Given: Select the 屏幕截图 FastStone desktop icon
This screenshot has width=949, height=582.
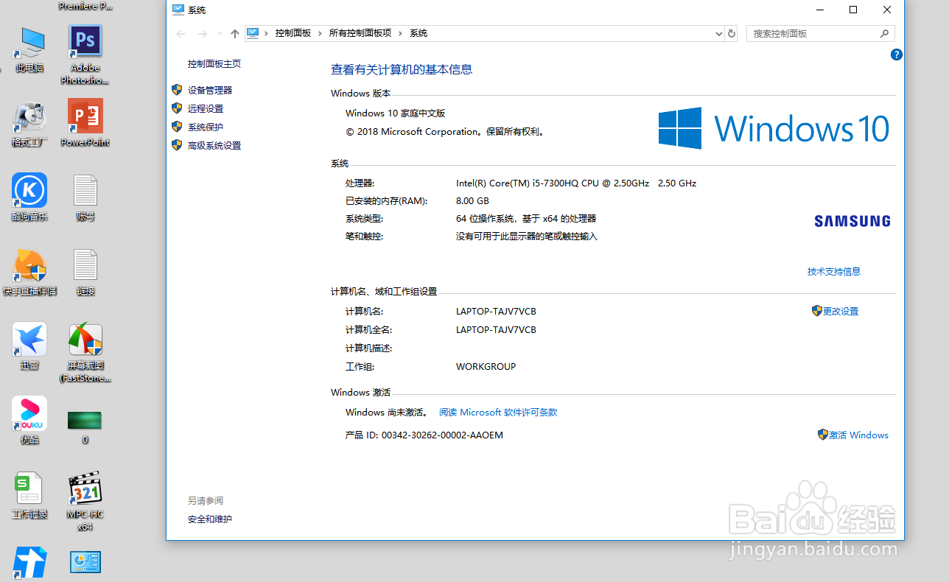Looking at the screenshot, I should [x=85, y=352].
